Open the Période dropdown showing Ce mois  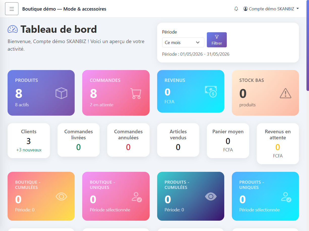[x=183, y=43]
